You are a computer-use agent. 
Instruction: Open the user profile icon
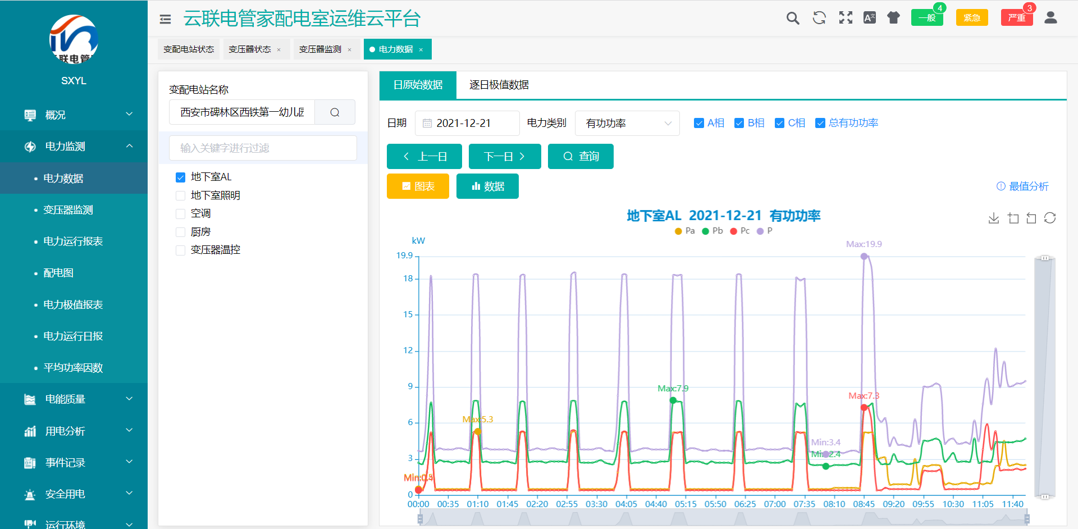[x=1050, y=17]
